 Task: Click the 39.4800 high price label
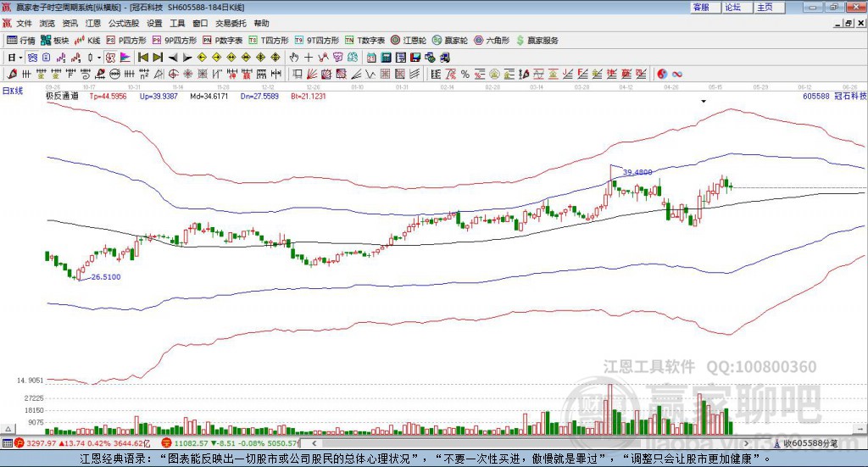tap(637, 172)
